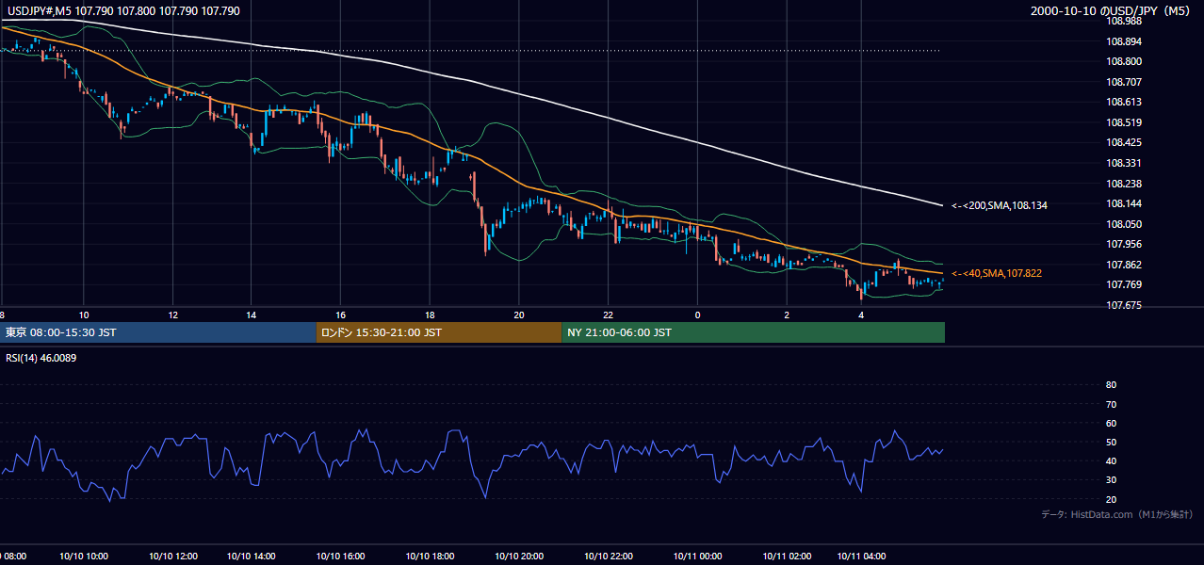Click the hour tick '20' under price chart

(519, 315)
